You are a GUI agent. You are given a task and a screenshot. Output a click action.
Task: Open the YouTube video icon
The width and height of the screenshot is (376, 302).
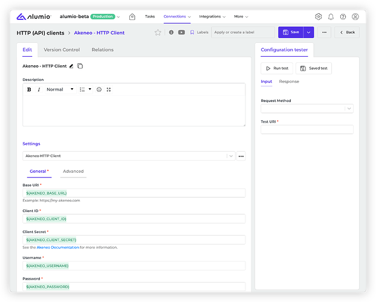click(181, 33)
